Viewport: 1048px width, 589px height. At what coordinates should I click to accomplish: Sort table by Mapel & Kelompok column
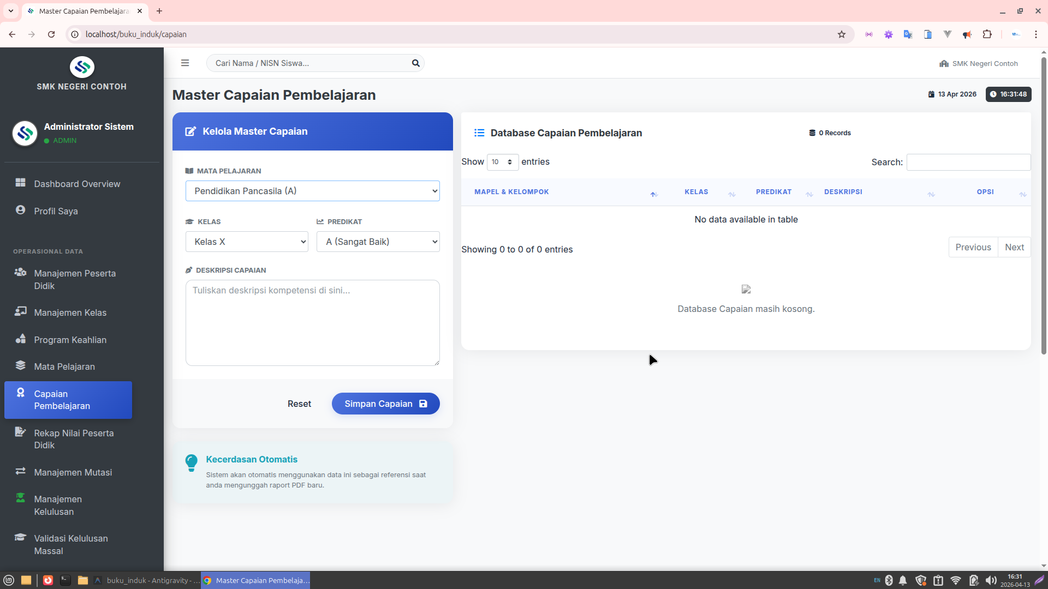pos(511,192)
